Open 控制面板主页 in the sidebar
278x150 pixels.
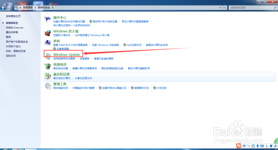[x=13, y=16]
